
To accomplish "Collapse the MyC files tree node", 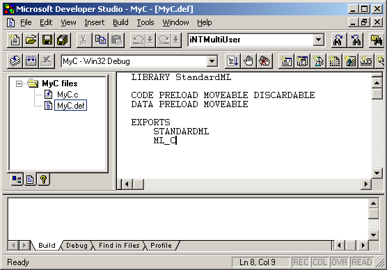I will [x=19, y=84].
